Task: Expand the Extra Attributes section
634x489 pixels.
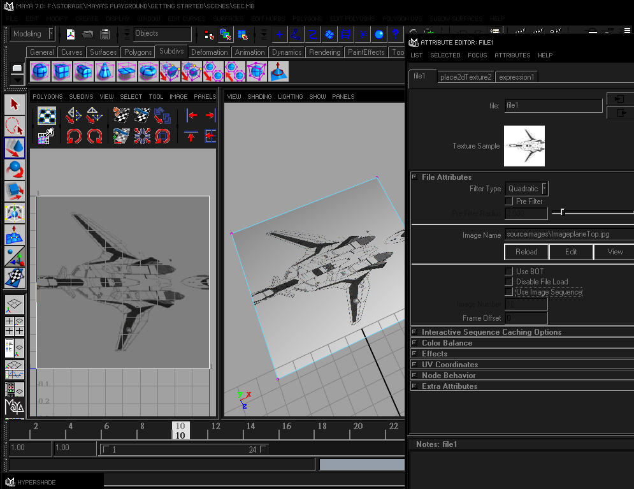Action: pos(414,386)
